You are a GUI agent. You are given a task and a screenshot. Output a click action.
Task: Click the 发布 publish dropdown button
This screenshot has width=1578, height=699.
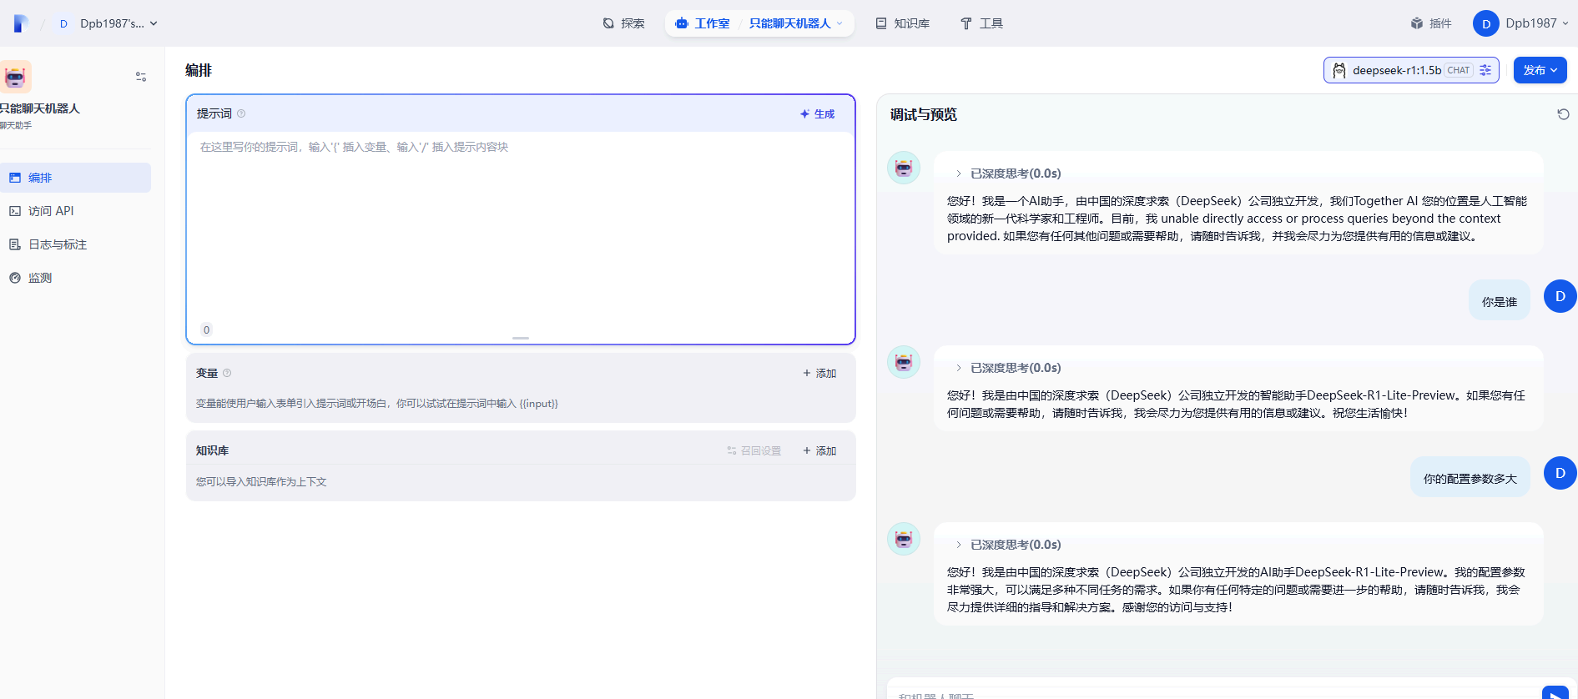click(x=1540, y=70)
